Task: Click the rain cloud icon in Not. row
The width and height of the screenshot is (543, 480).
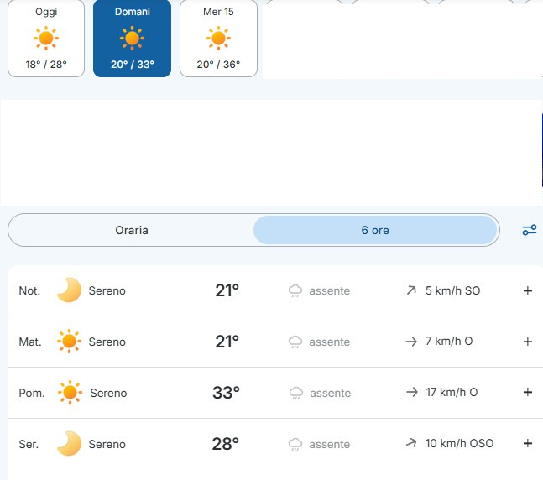Action: pos(295,291)
